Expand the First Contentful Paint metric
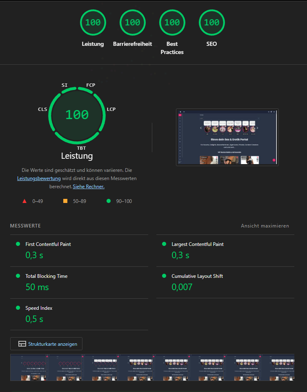Screen dimensions: 307x392 tap(48, 244)
